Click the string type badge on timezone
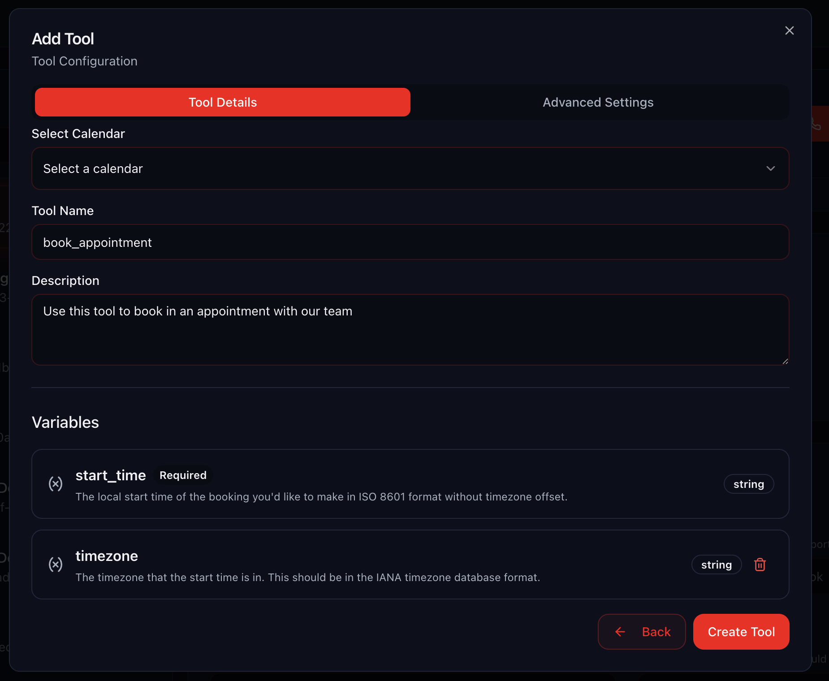 (716, 565)
